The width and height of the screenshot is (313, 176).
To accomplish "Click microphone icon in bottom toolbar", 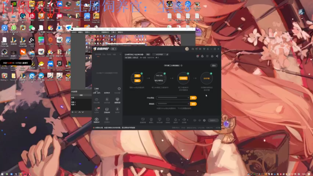I will coord(176,120).
